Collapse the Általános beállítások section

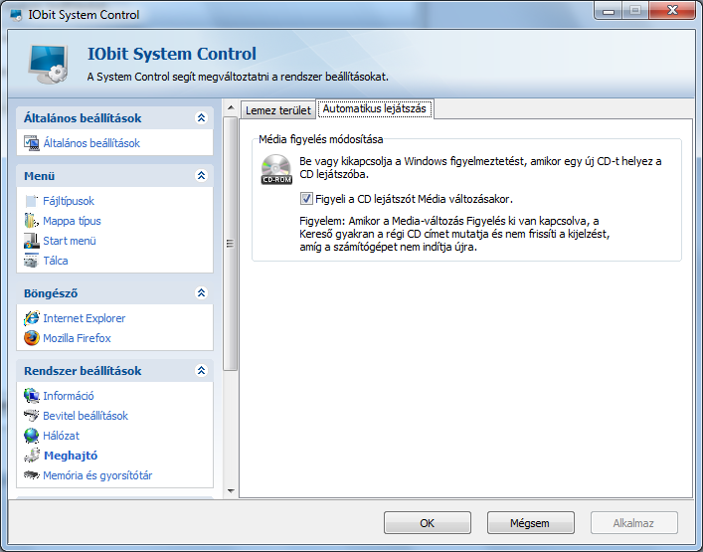pos(201,118)
